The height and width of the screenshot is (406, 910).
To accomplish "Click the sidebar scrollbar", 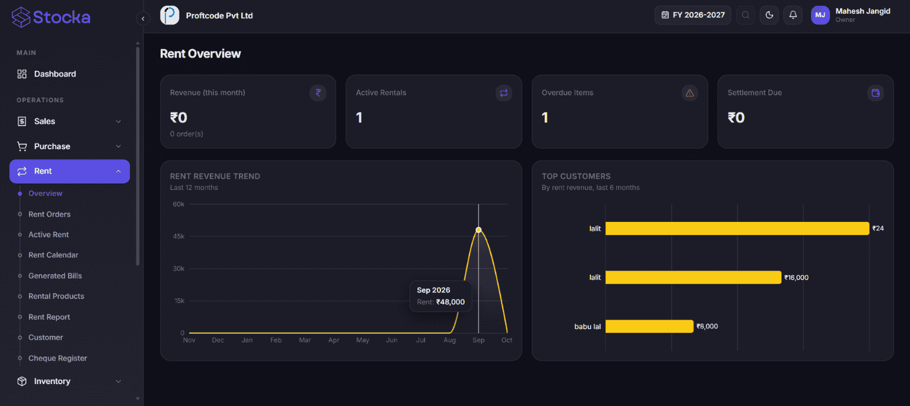I will [x=138, y=156].
